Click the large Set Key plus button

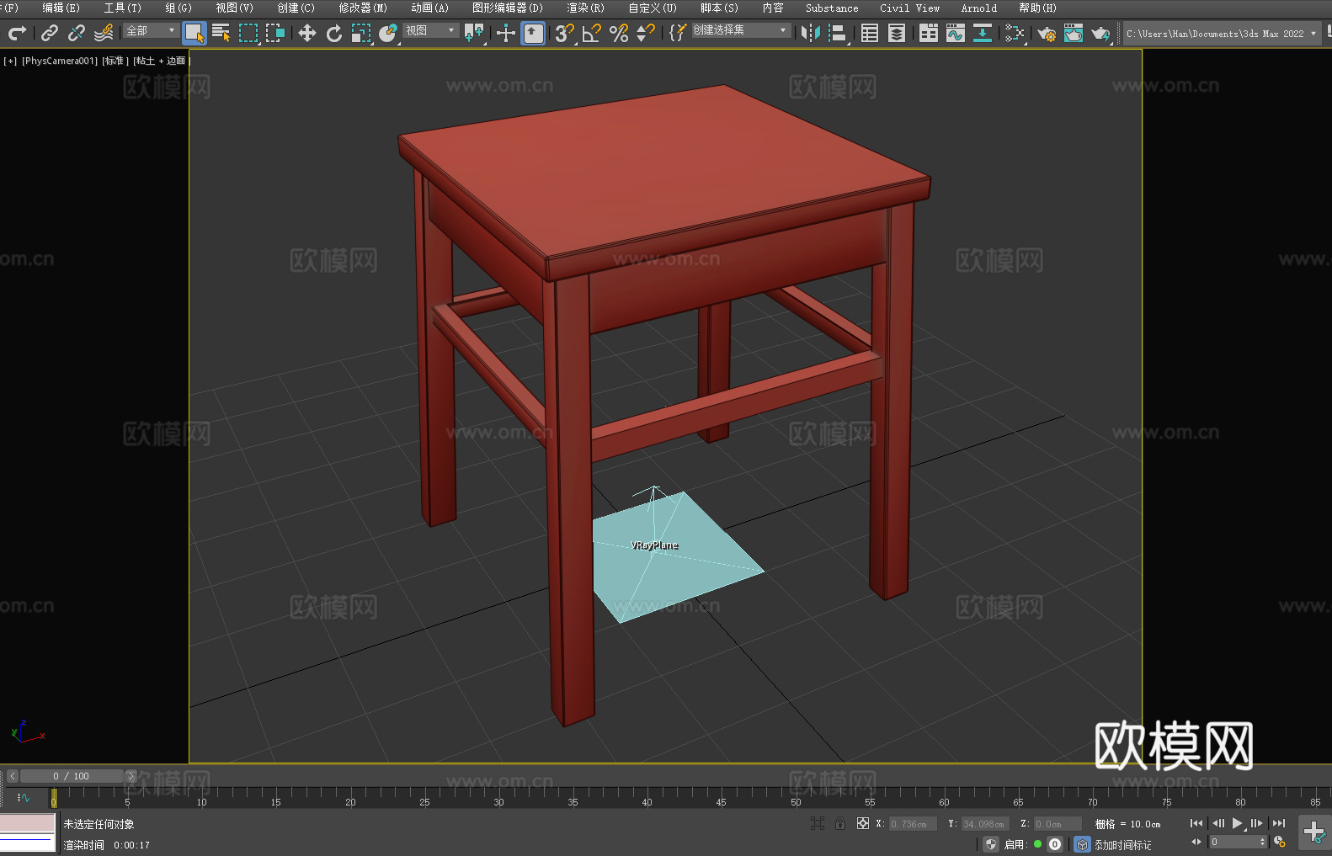click(x=1314, y=832)
